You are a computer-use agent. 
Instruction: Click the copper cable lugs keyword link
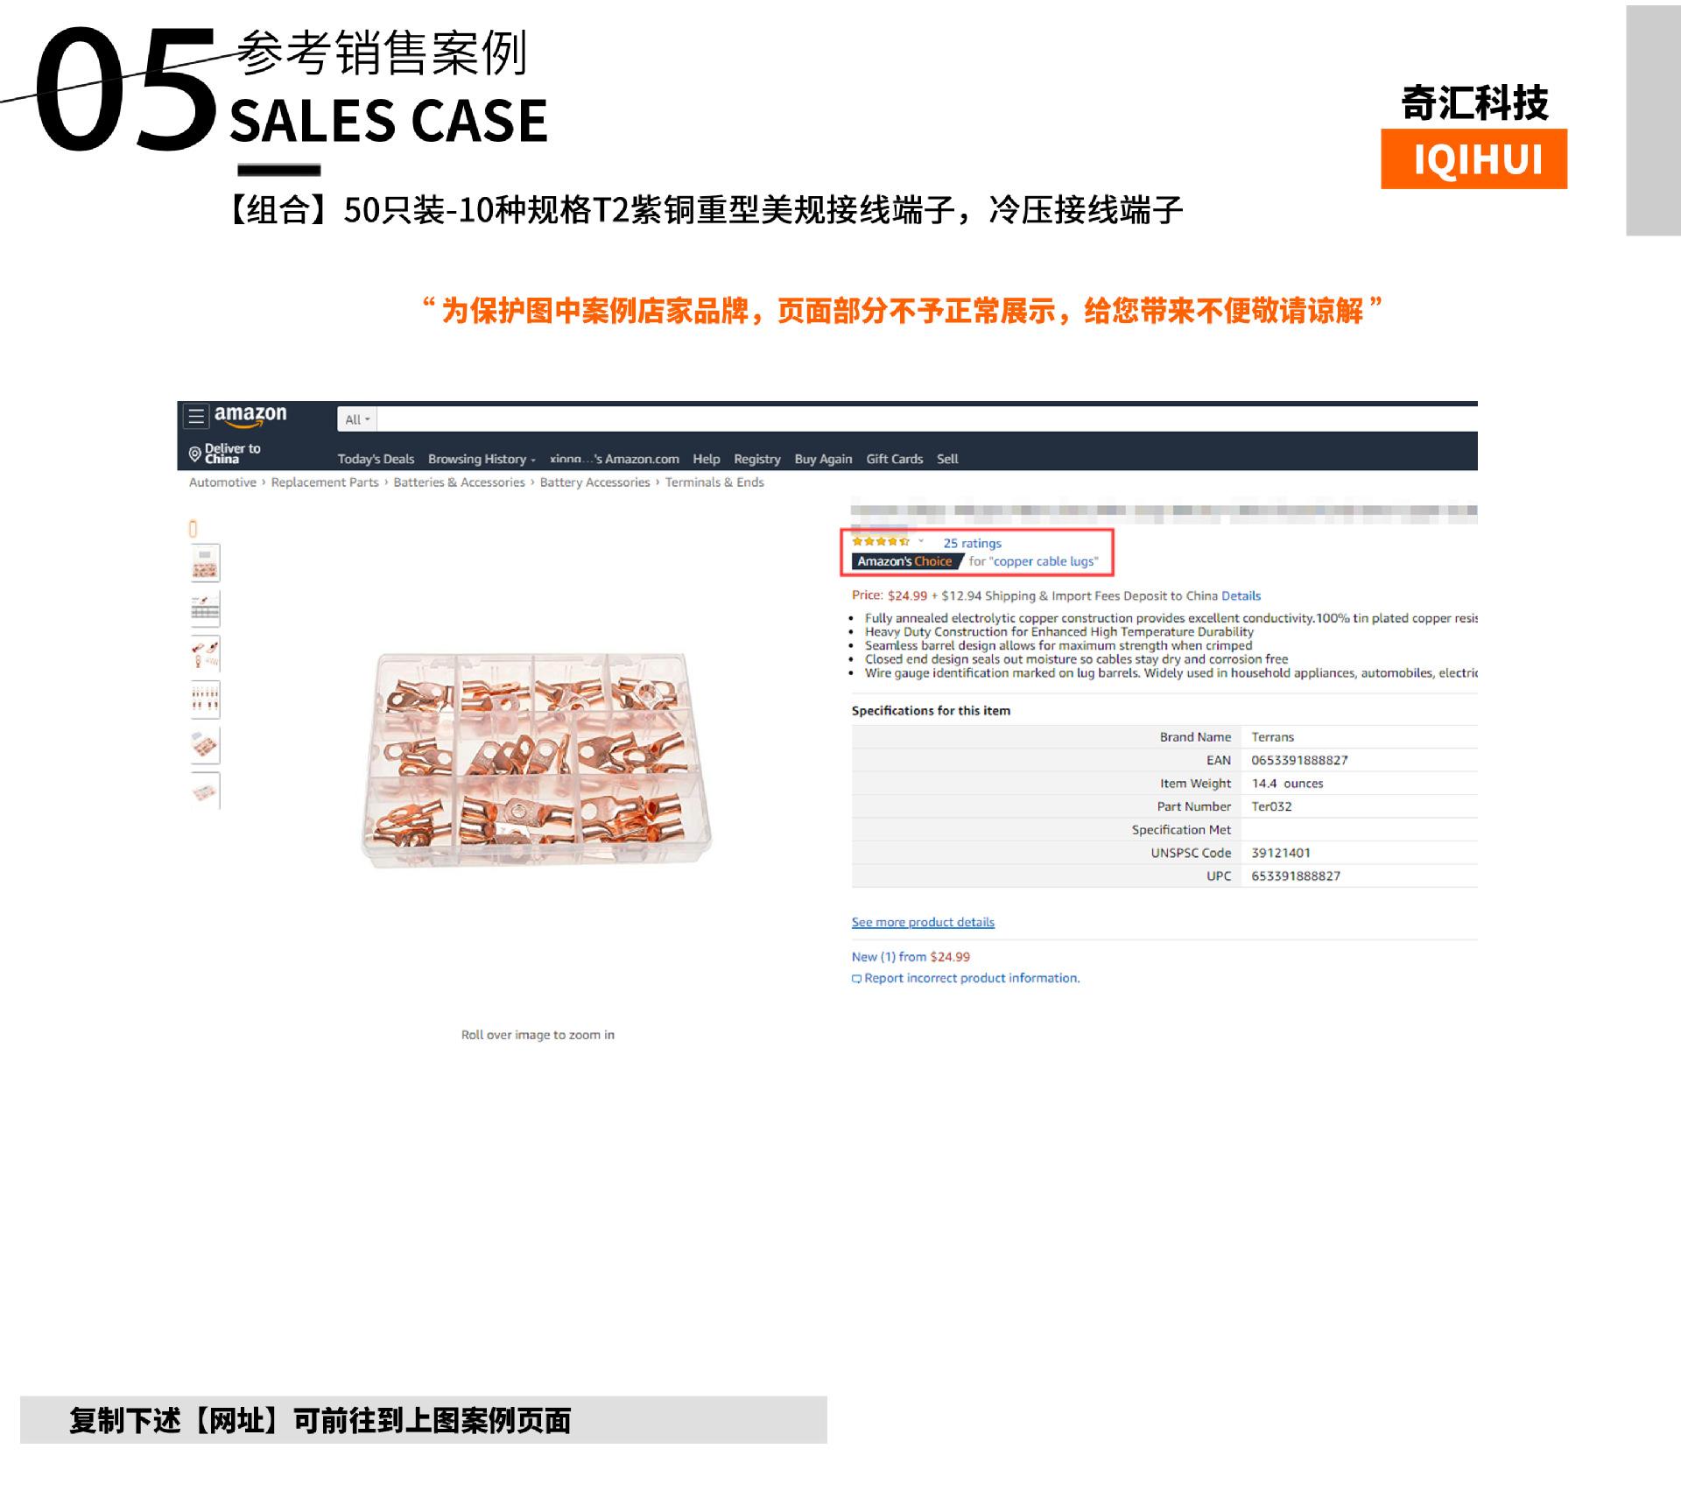(1044, 561)
